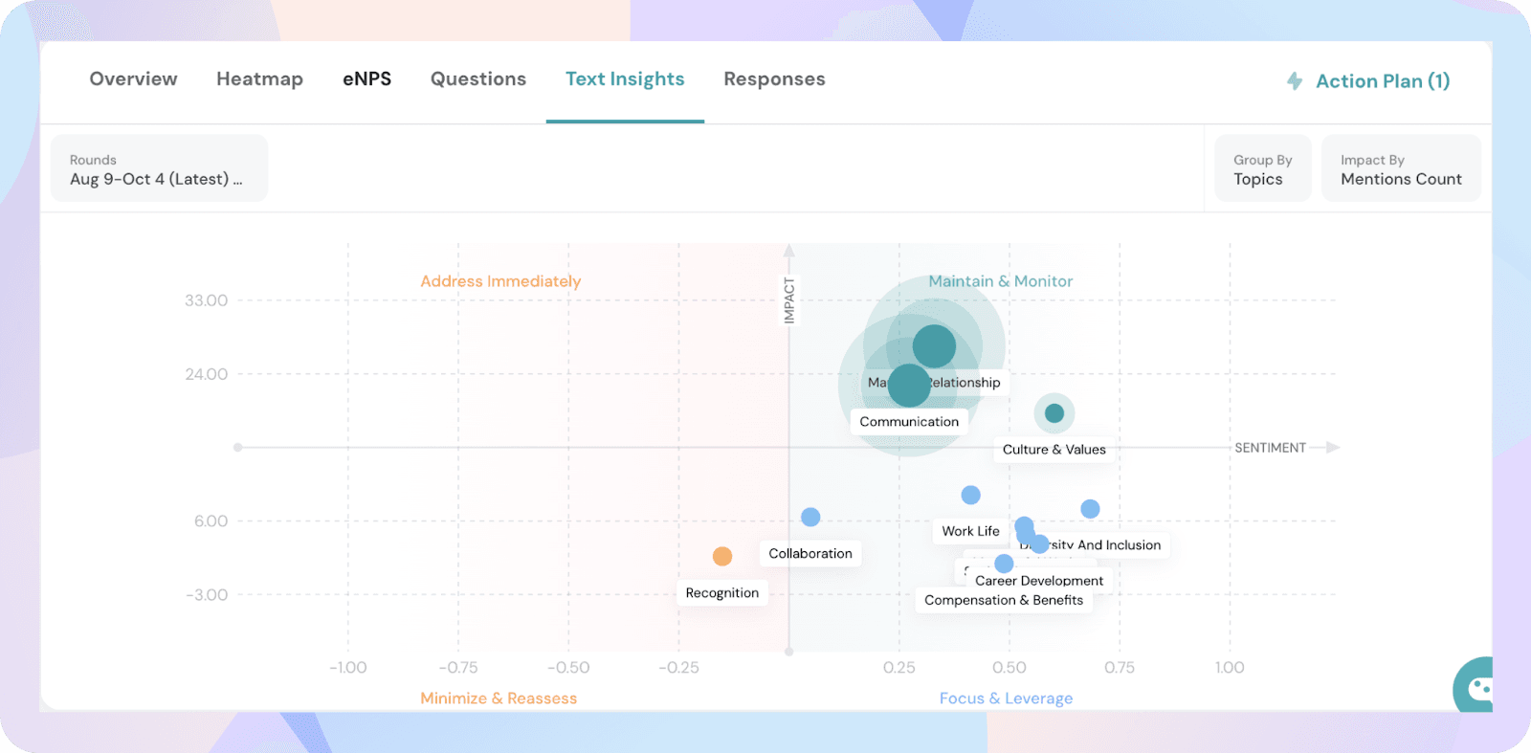Screen dimensions: 1531x753
Task: Click the lightning bolt Action Plan icon
Action: click(x=1295, y=81)
